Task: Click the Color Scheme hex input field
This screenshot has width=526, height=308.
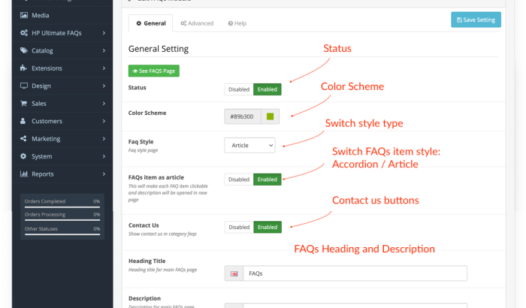Action: click(243, 116)
